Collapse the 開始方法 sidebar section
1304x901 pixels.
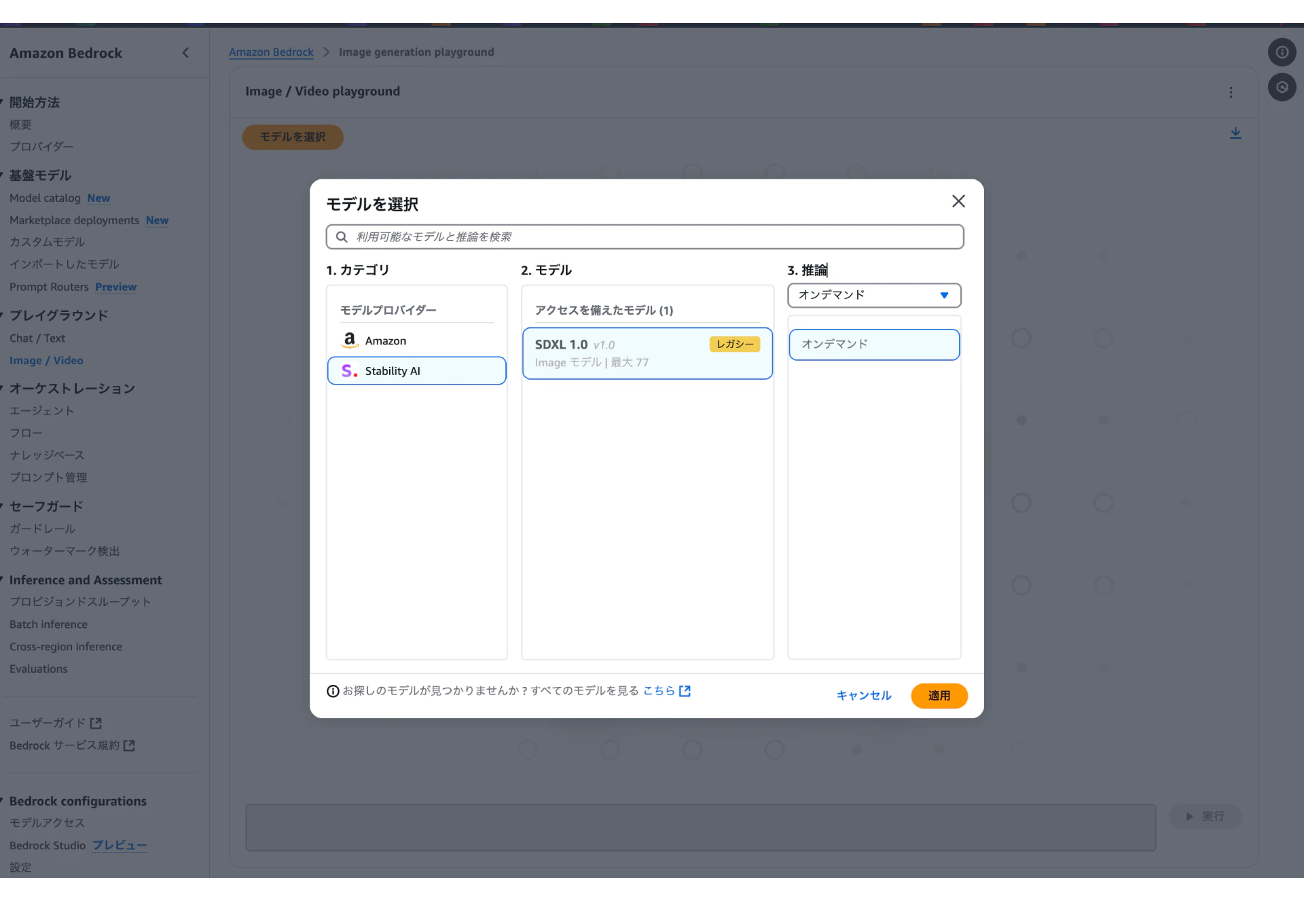pyautogui.click(x=2, y=103)
